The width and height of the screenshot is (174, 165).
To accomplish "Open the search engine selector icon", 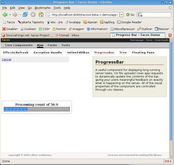I will (140, 15).
